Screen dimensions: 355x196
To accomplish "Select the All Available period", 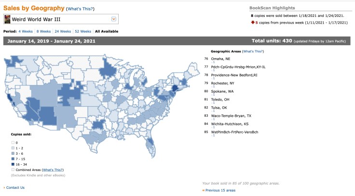I will point(107,31).
